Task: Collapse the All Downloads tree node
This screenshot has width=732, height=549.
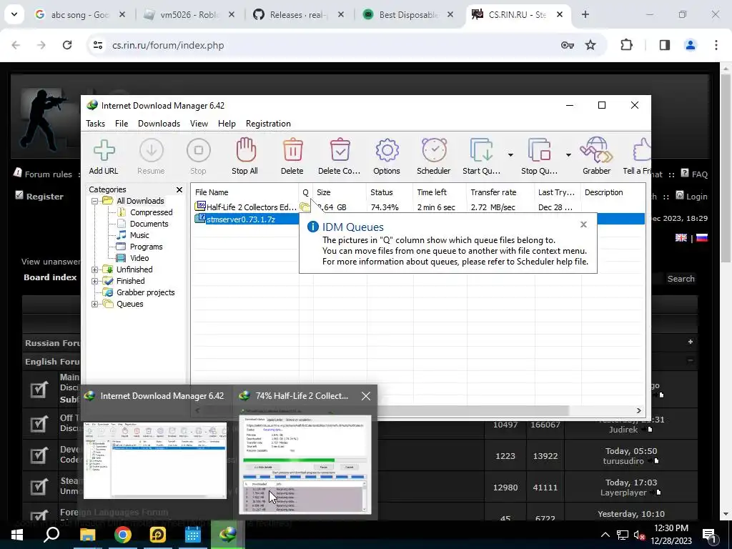Action: click(x=95, y=201)
